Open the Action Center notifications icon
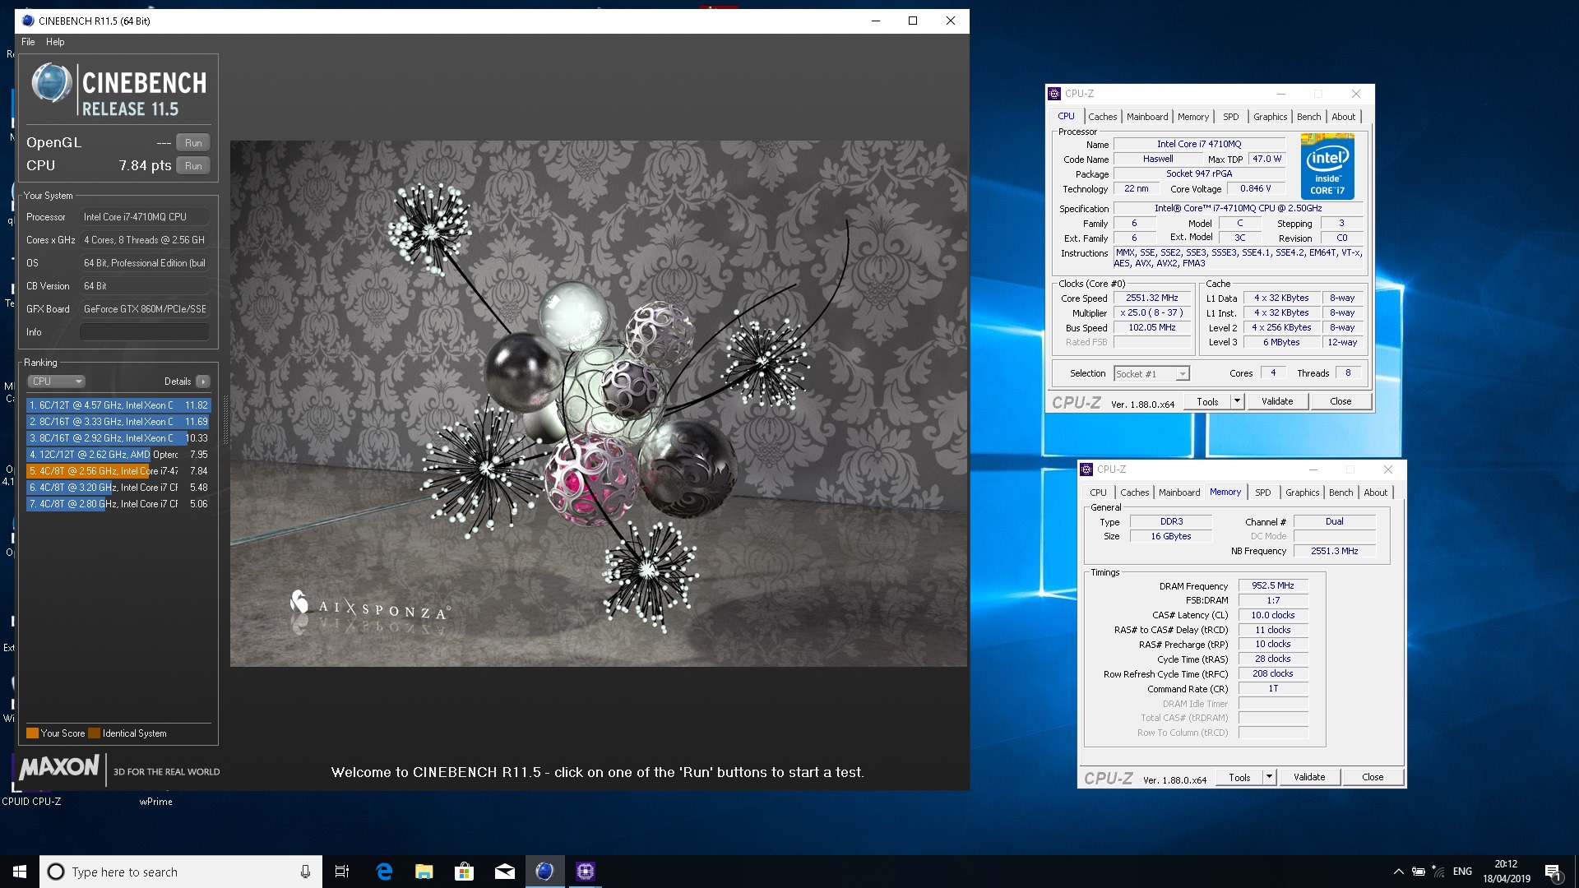The height and width of the screenshot is (888, 1579). pos(1553,872)
